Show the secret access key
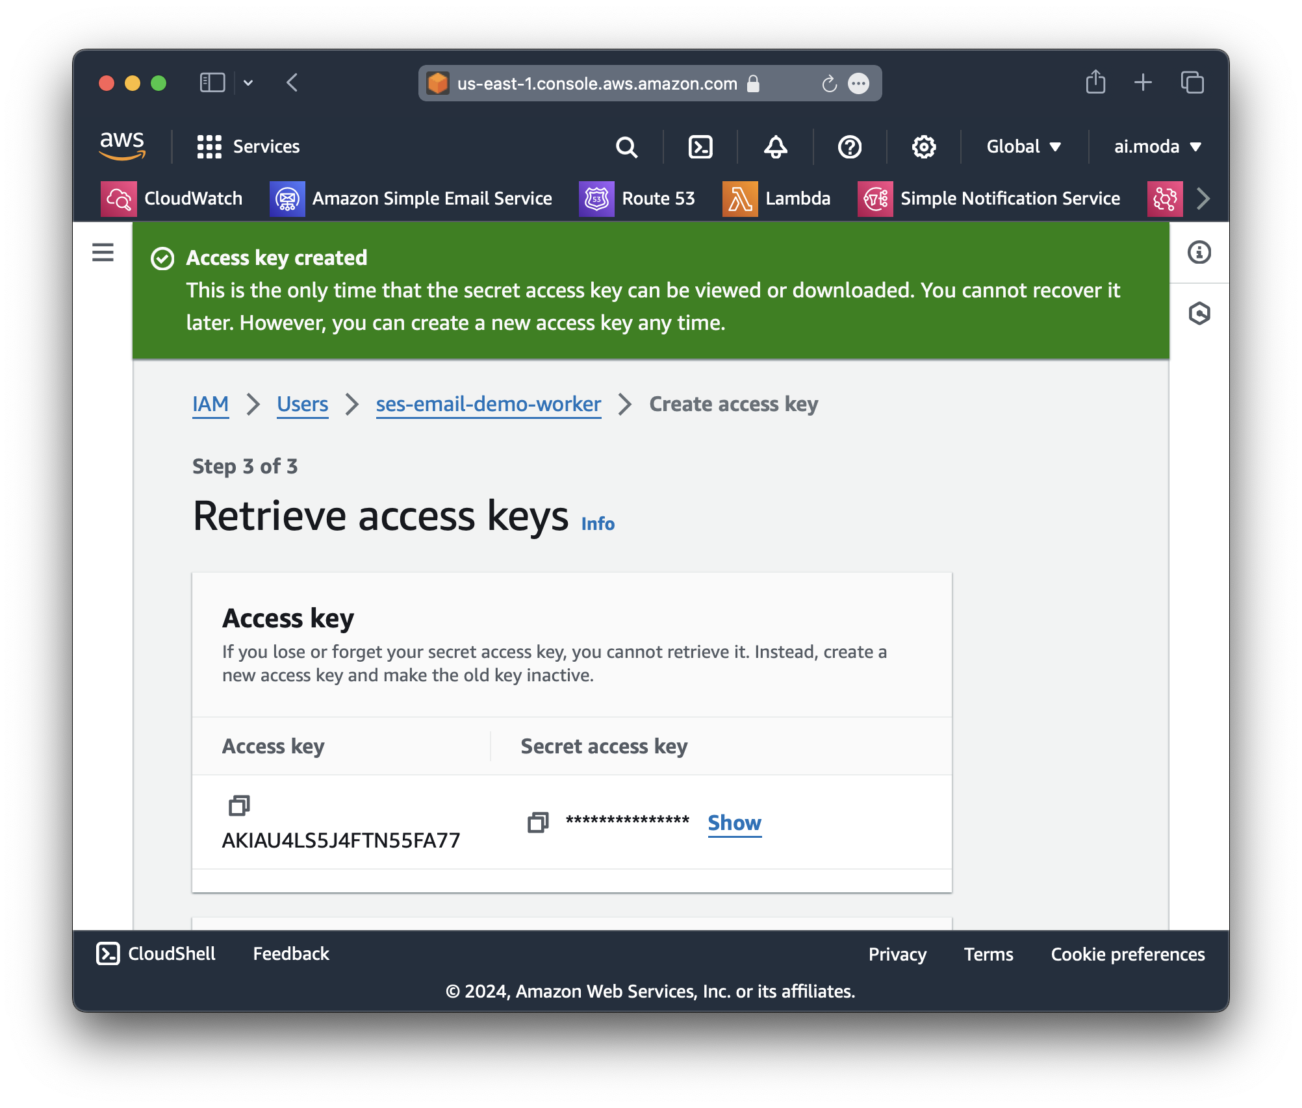This screenshot has width=1302, height=1108. (734, 823)
